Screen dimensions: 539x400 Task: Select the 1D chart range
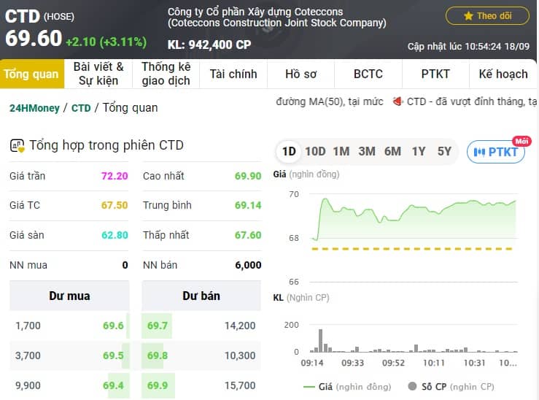click(289, 151)
